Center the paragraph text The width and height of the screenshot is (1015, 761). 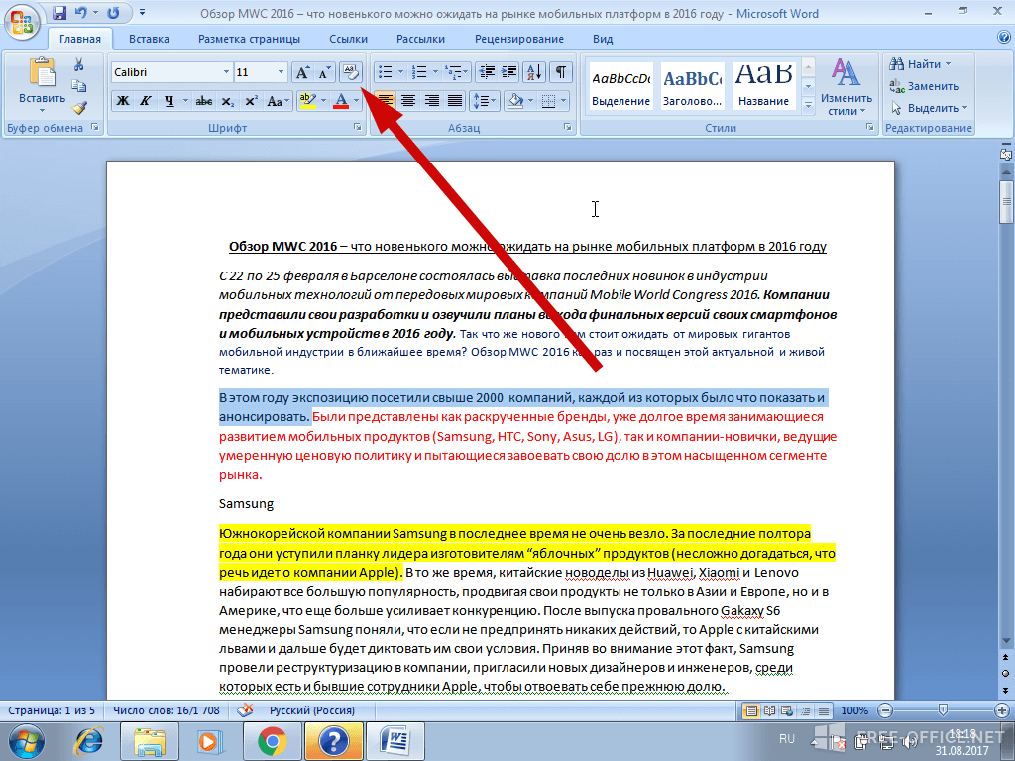407,101
